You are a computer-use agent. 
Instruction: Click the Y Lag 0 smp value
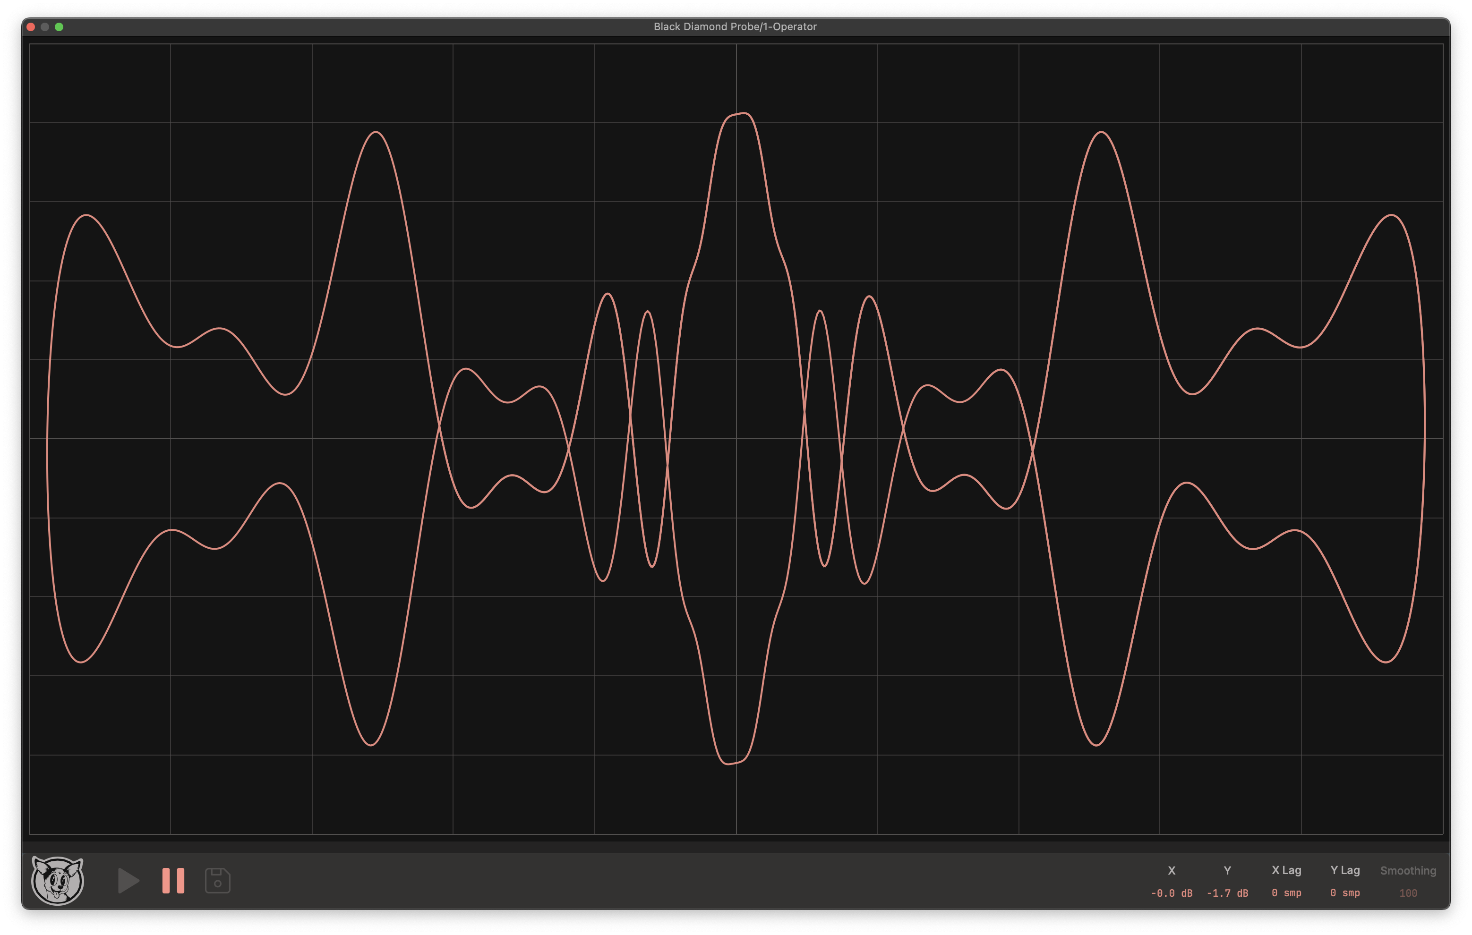1345,893
